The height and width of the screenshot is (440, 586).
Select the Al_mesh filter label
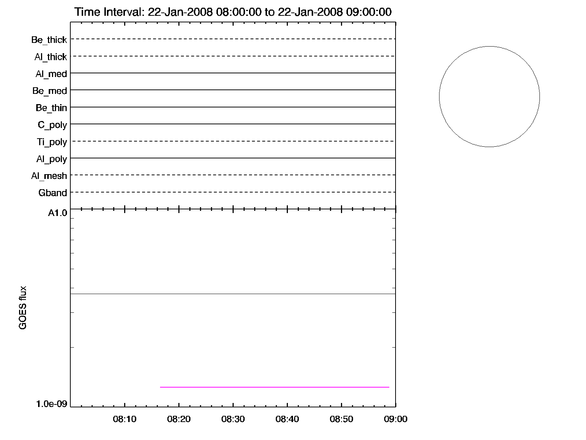click(49, 176)
